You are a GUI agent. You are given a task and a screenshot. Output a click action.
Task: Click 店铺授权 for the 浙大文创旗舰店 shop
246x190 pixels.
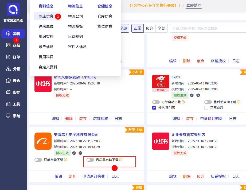(x=101, y=119)
